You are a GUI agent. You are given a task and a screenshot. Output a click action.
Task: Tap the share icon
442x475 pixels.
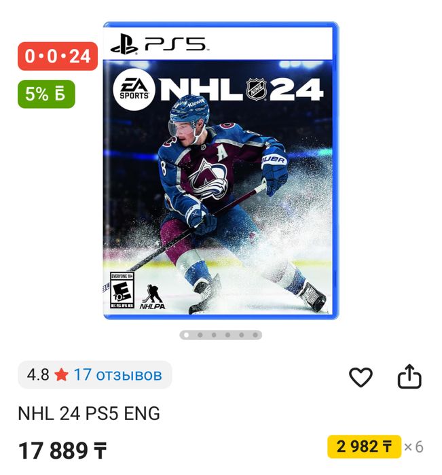coord(409,376)
